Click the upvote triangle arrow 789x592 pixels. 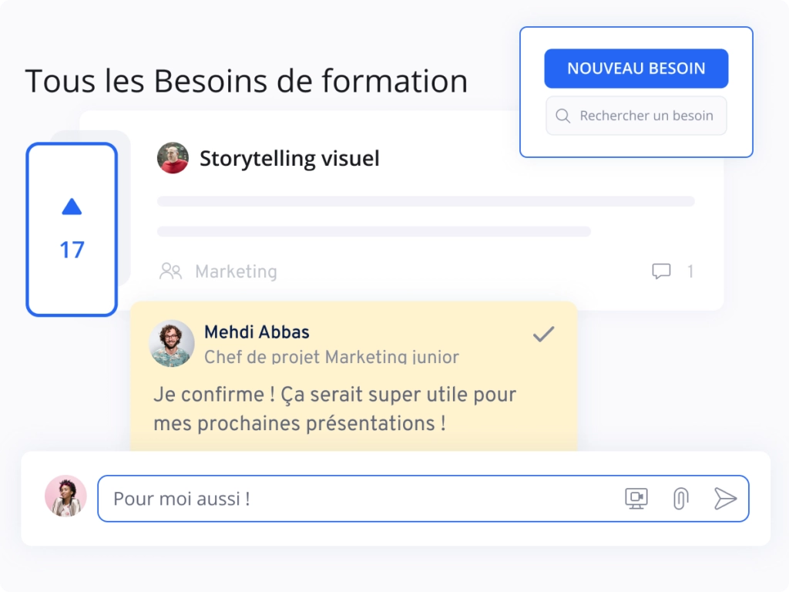pyautogui.click(x=72, y=207)
